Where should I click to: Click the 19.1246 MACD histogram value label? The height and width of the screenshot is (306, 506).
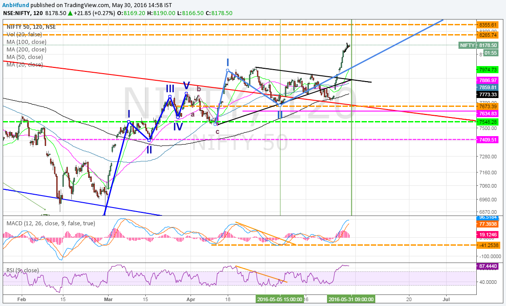pos(487,235)
